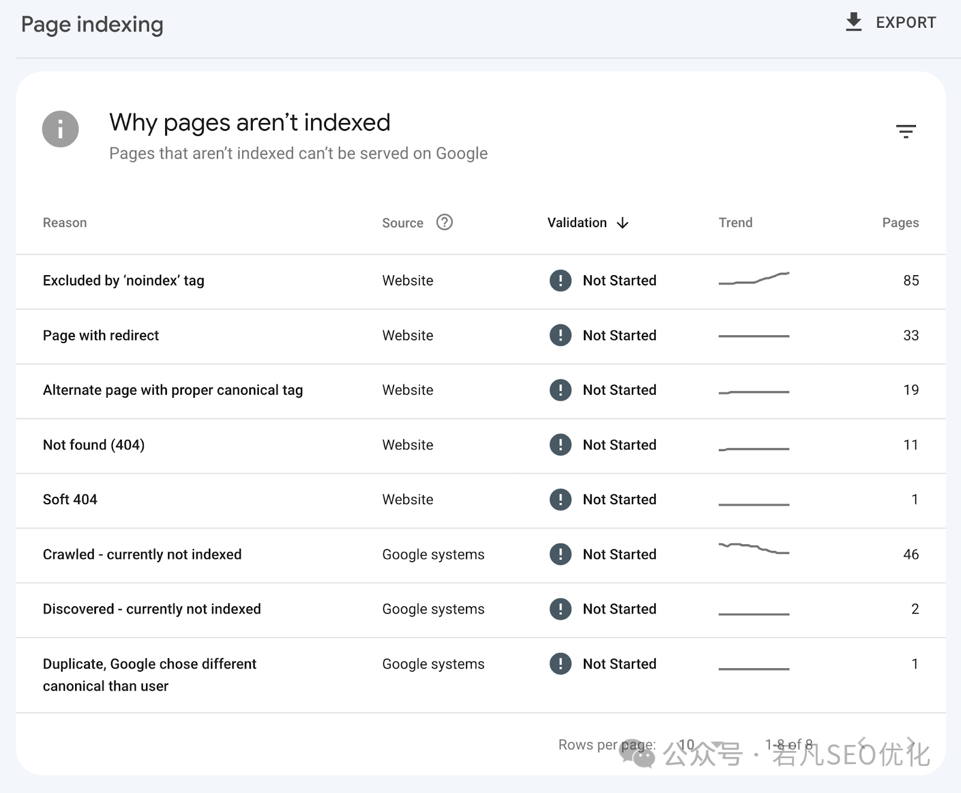Click the noindex row trend sparkline
The width and height of the screenshot is (961, 793).
pos(754,278)
